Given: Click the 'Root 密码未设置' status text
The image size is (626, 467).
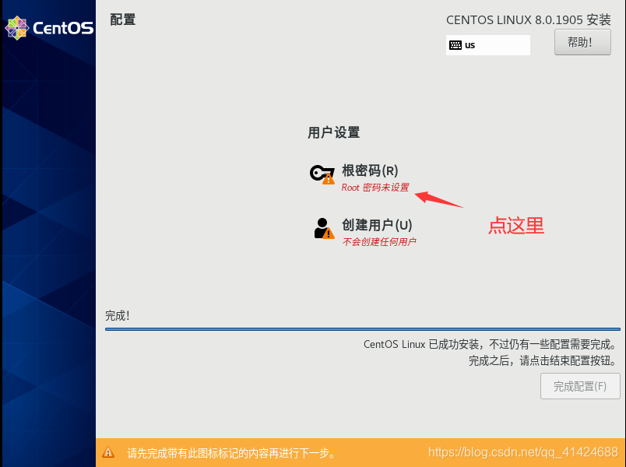Looking at the screenshot, I should click(375, 188).
